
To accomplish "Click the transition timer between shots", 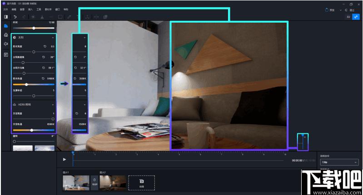I will [94, 182].
